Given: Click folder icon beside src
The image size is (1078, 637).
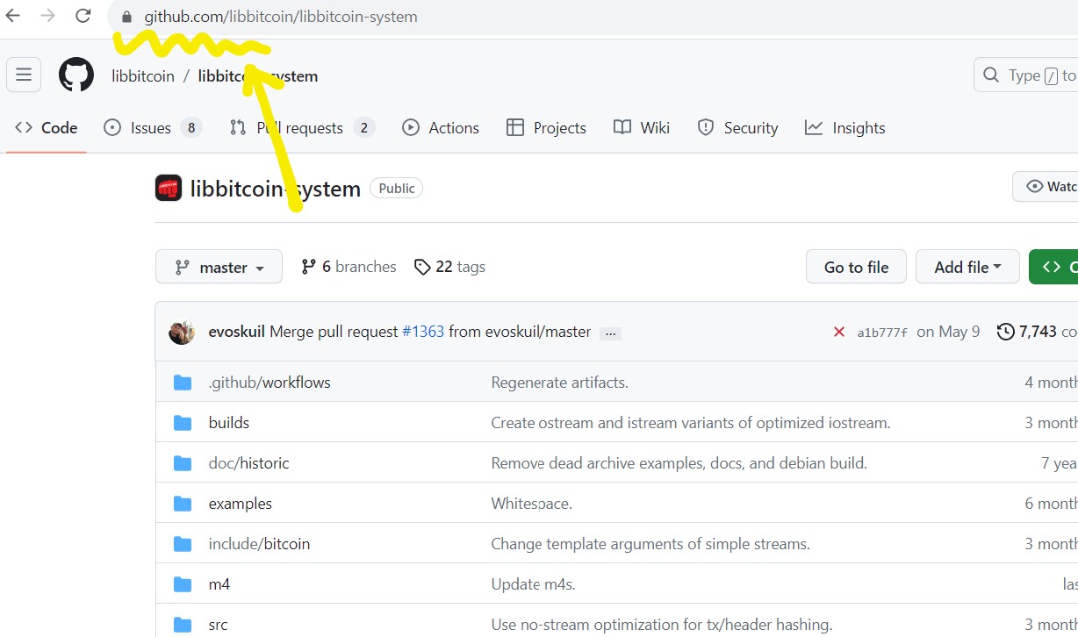Looking at the screenshot, I should 183,625.
